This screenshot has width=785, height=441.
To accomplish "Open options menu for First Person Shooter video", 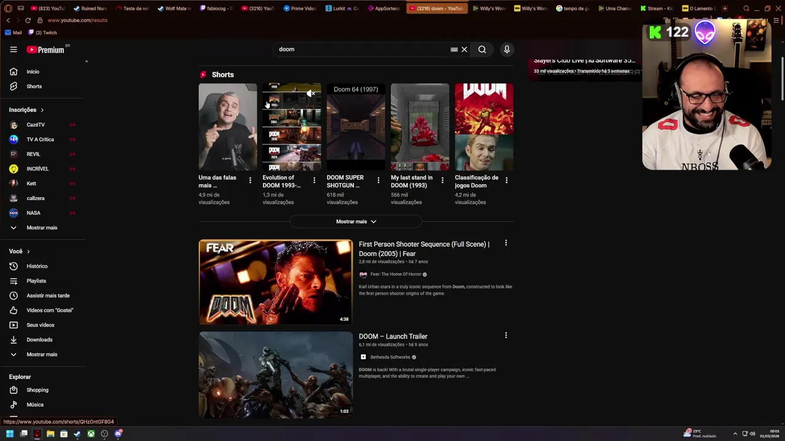I will click(506, 243).
